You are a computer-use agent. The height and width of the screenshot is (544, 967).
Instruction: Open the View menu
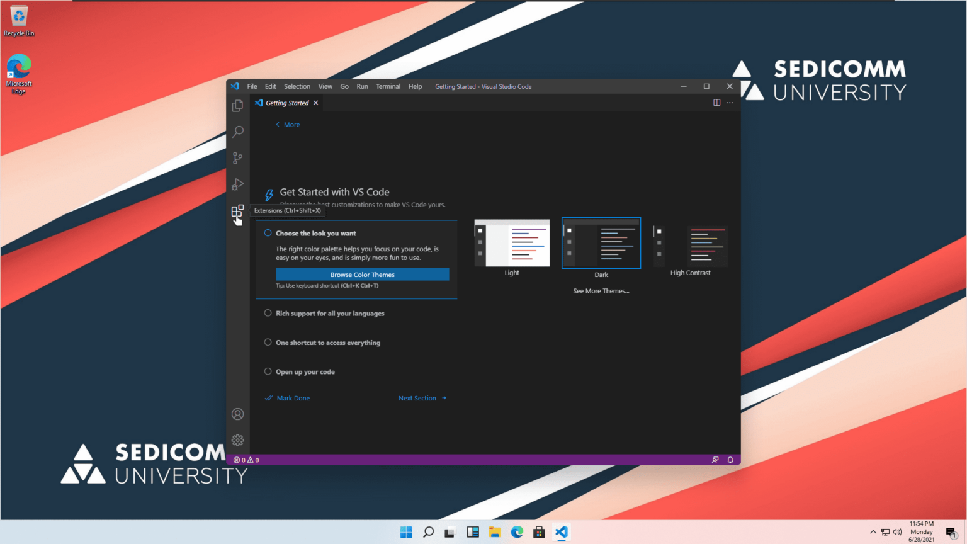pos(325,86)
